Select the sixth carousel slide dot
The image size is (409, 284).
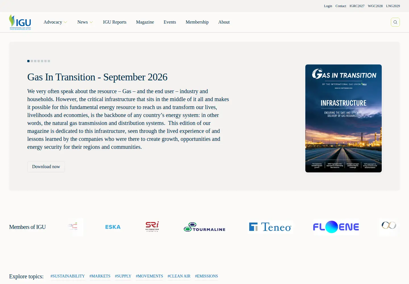click(45, 61)
